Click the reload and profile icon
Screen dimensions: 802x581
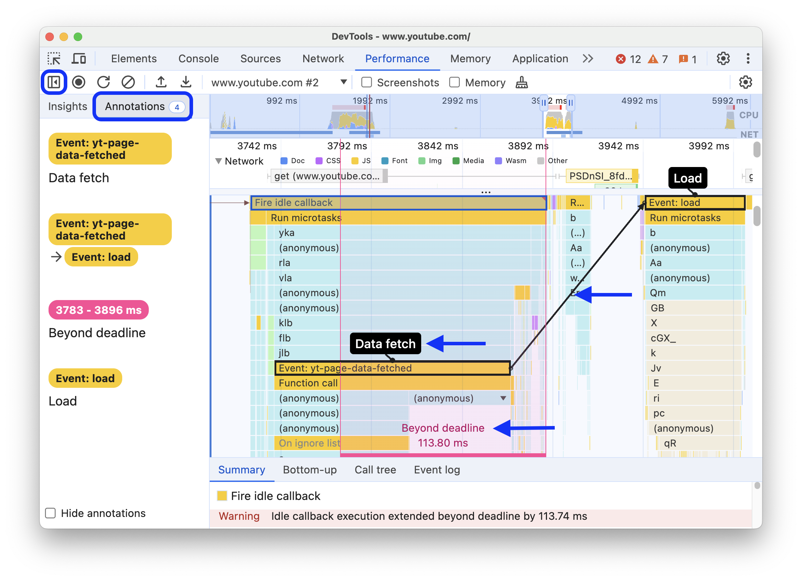103,82
